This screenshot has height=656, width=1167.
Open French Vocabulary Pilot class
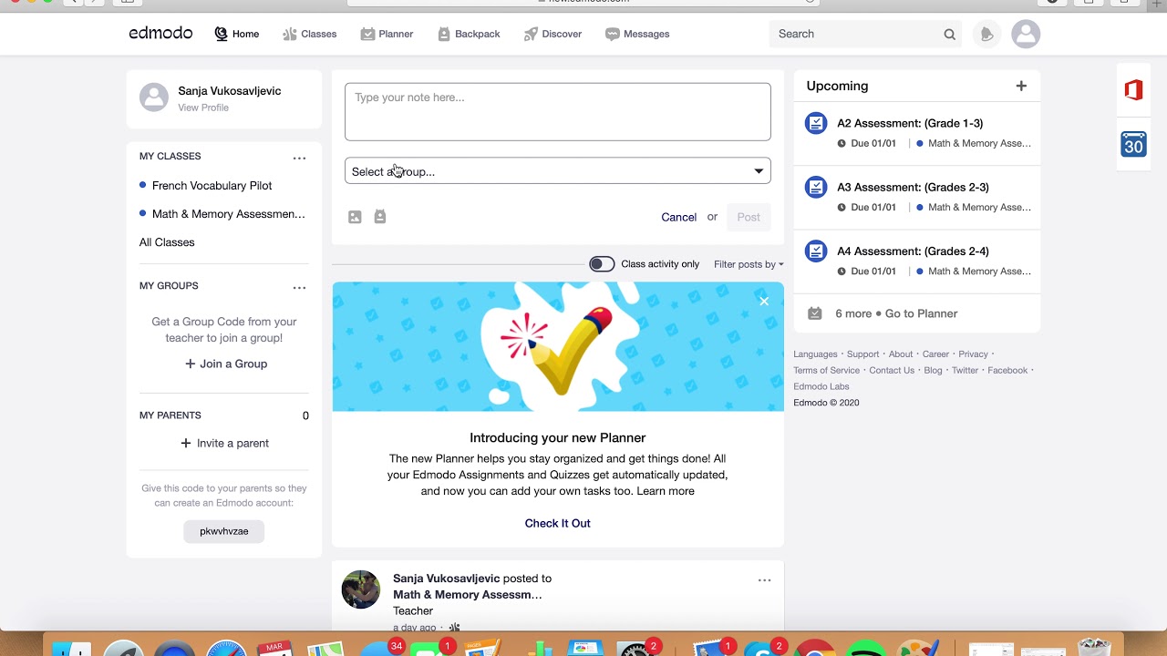[x=212, y=185]
